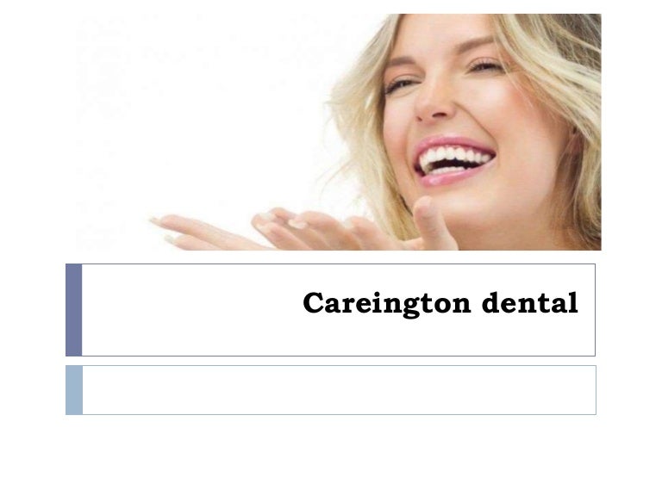This screenshot has width=662, height=496.
Task: Click the woman's eye nearest the right edge
Action: click(x=486, y=65)
